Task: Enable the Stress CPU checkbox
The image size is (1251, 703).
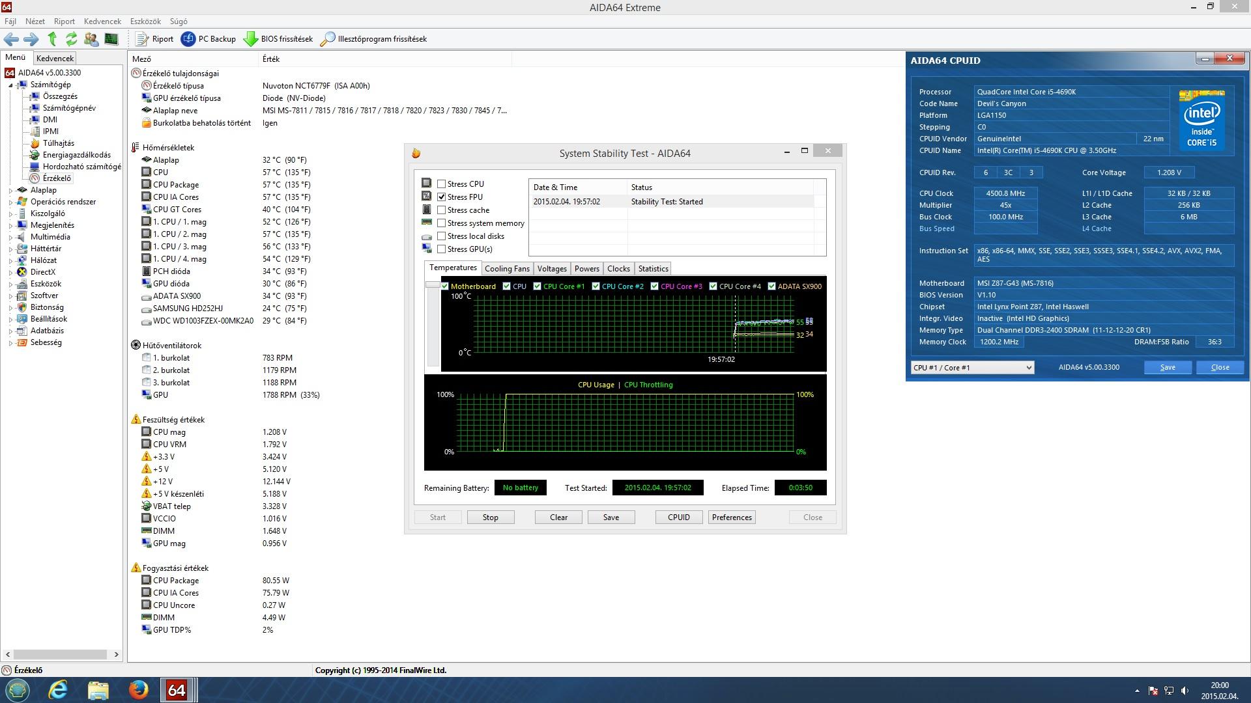Action: pos(442,184)
